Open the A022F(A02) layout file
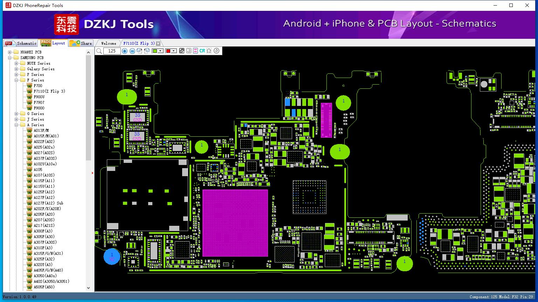The height and width of the screenshot is (302, 538). pyautogui.click(x=44, y=142)
